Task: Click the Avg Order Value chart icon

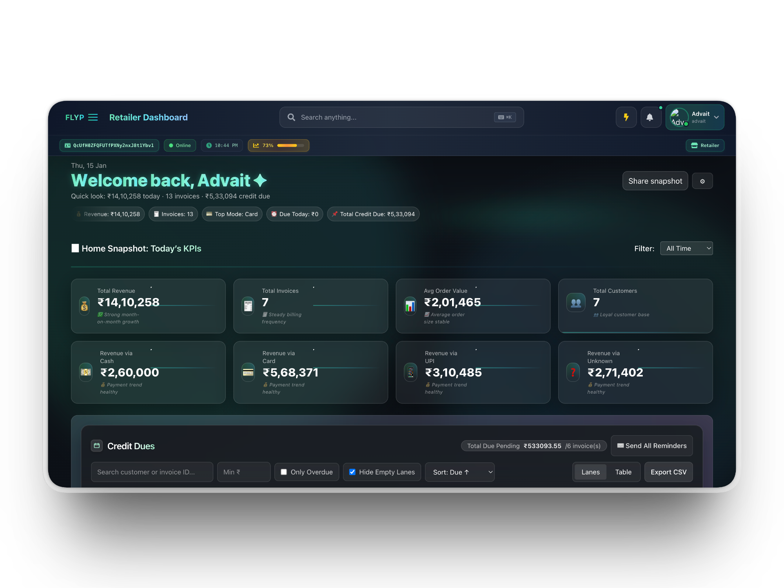Action: pos(410,306)
